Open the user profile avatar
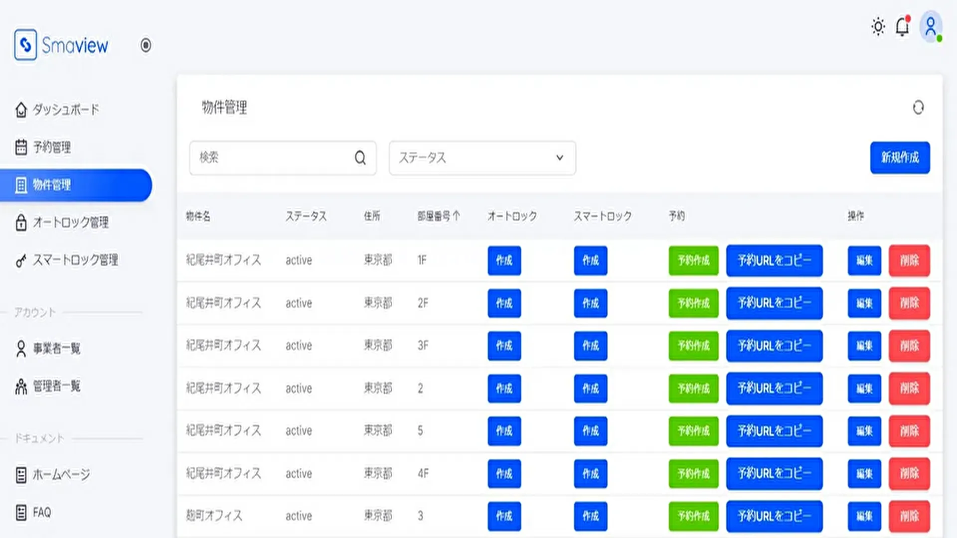 (x=930, y=26)
